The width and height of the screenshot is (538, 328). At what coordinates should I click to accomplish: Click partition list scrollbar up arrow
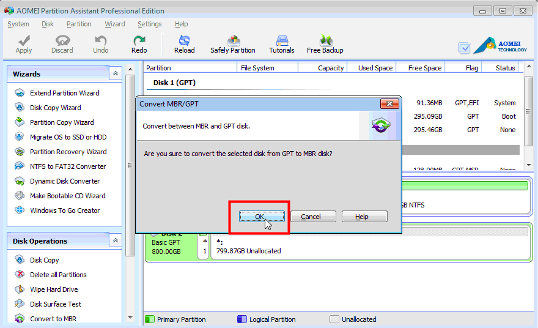point(529,66)
